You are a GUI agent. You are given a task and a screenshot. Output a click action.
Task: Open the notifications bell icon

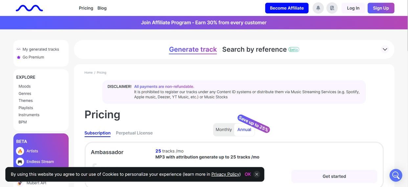pos(318,8)
